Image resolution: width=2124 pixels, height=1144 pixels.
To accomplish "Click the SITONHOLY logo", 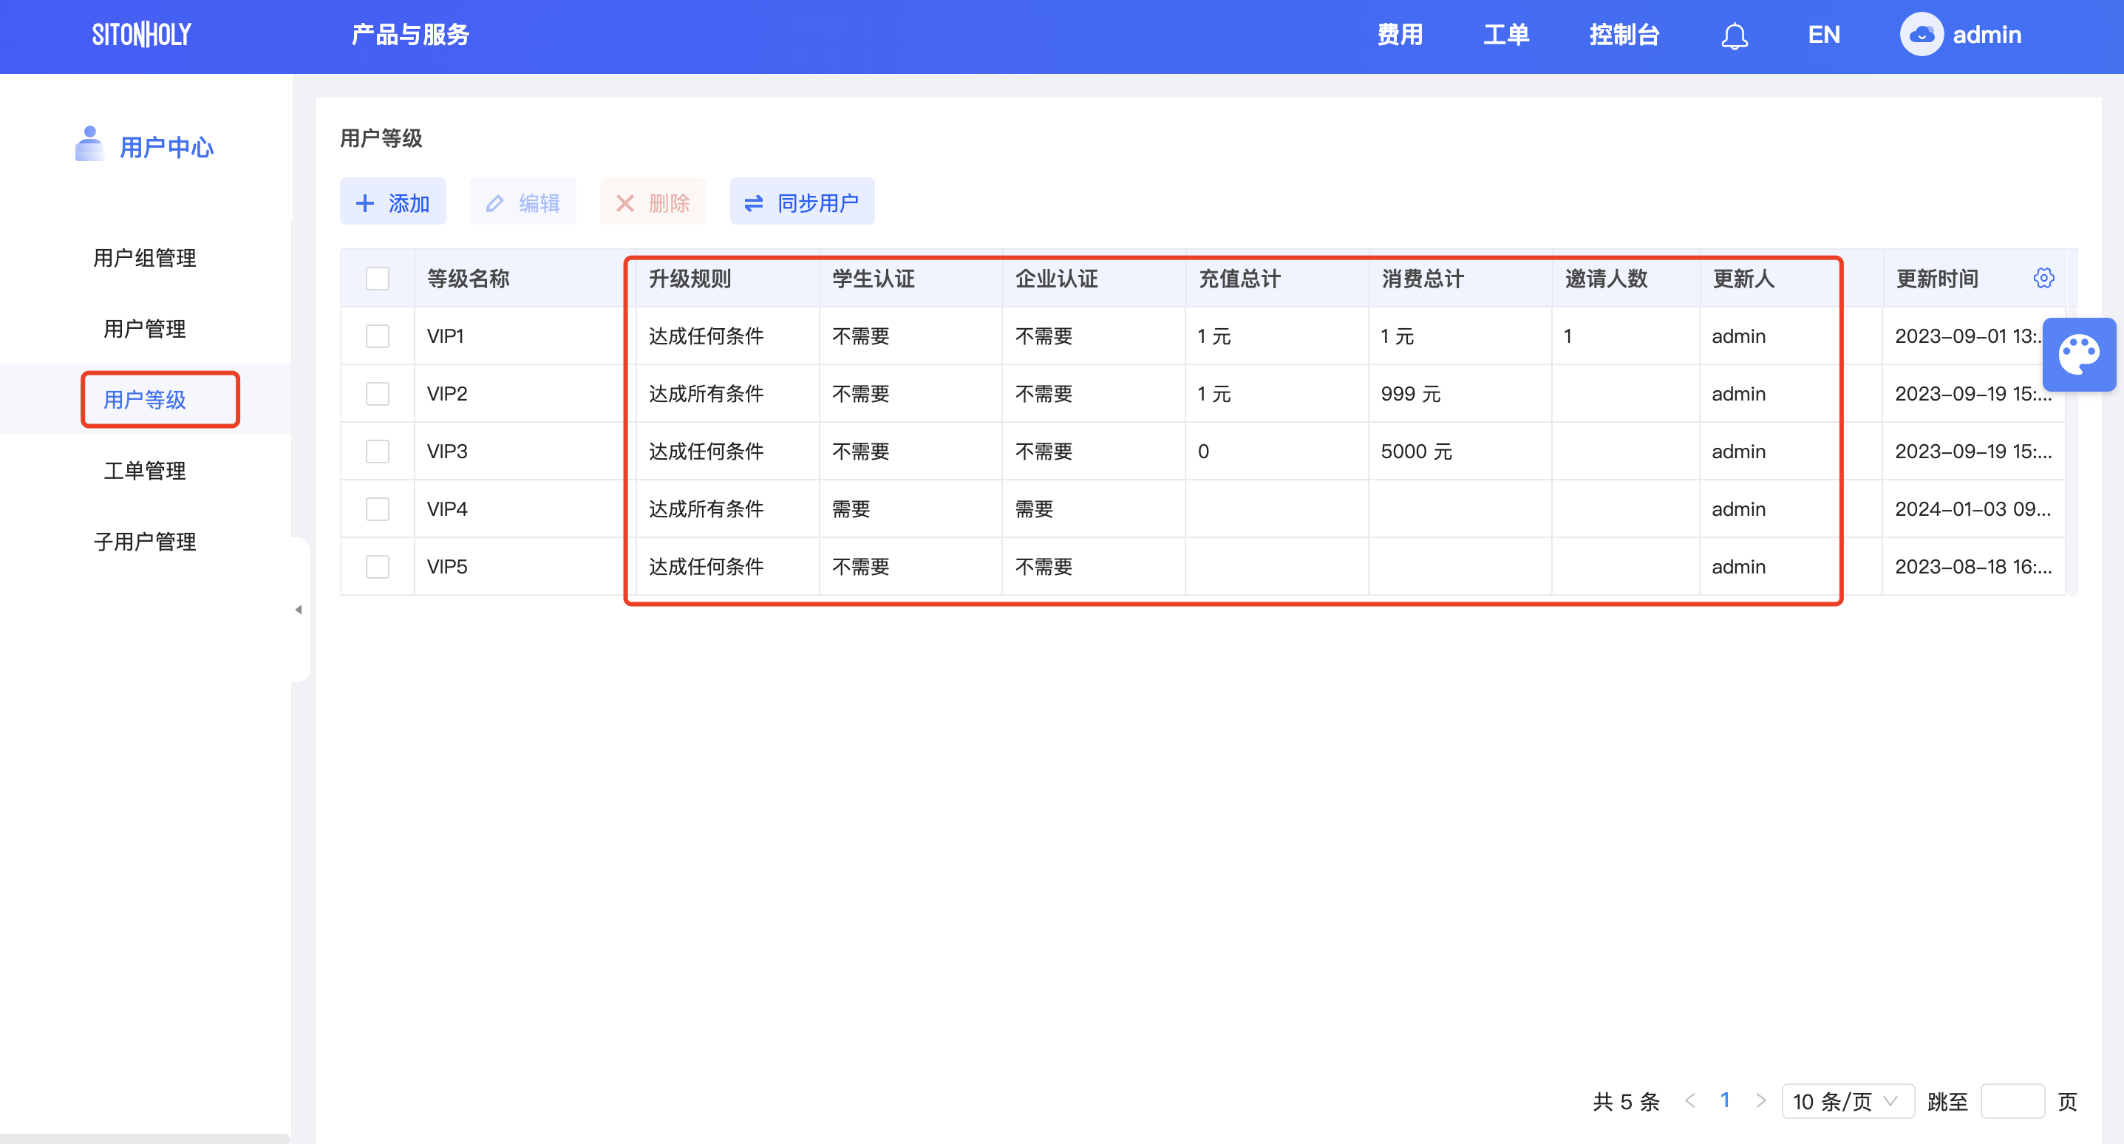I will 141,35.
